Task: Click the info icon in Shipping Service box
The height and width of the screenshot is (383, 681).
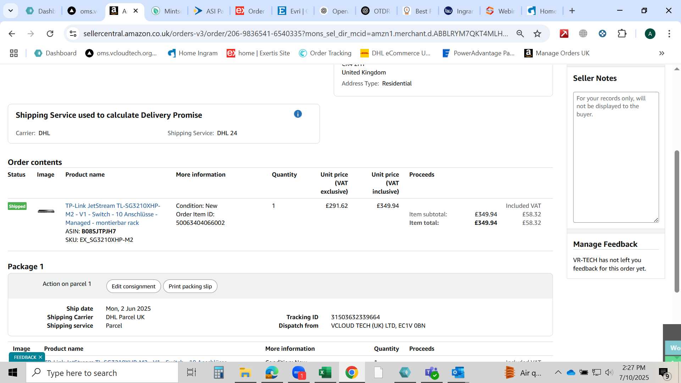Action: click(x=298, y=114)
